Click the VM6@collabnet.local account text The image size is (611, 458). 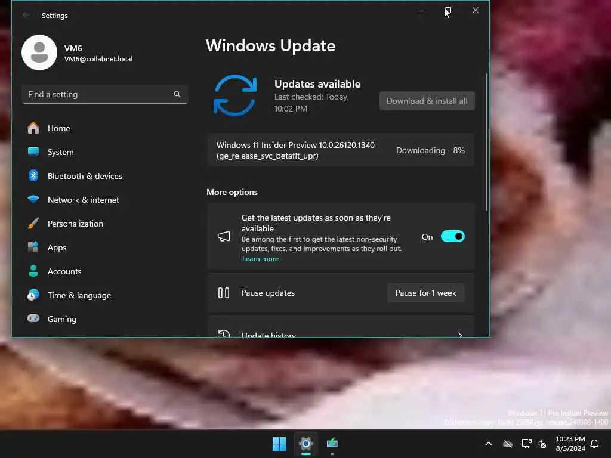click(98, 59)
